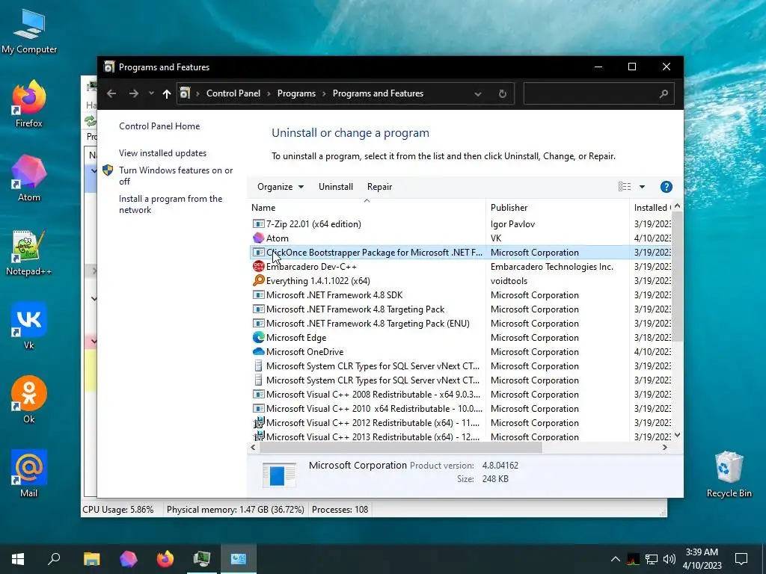Image resolution: width=766 pixels, height=574 pixels.
Task: Open the Recycle Bin
Action: tap(729, 473)
